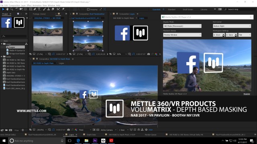Collapse the Logos folder in Project panel
The image size is (257, 144).
click(2, 44)
